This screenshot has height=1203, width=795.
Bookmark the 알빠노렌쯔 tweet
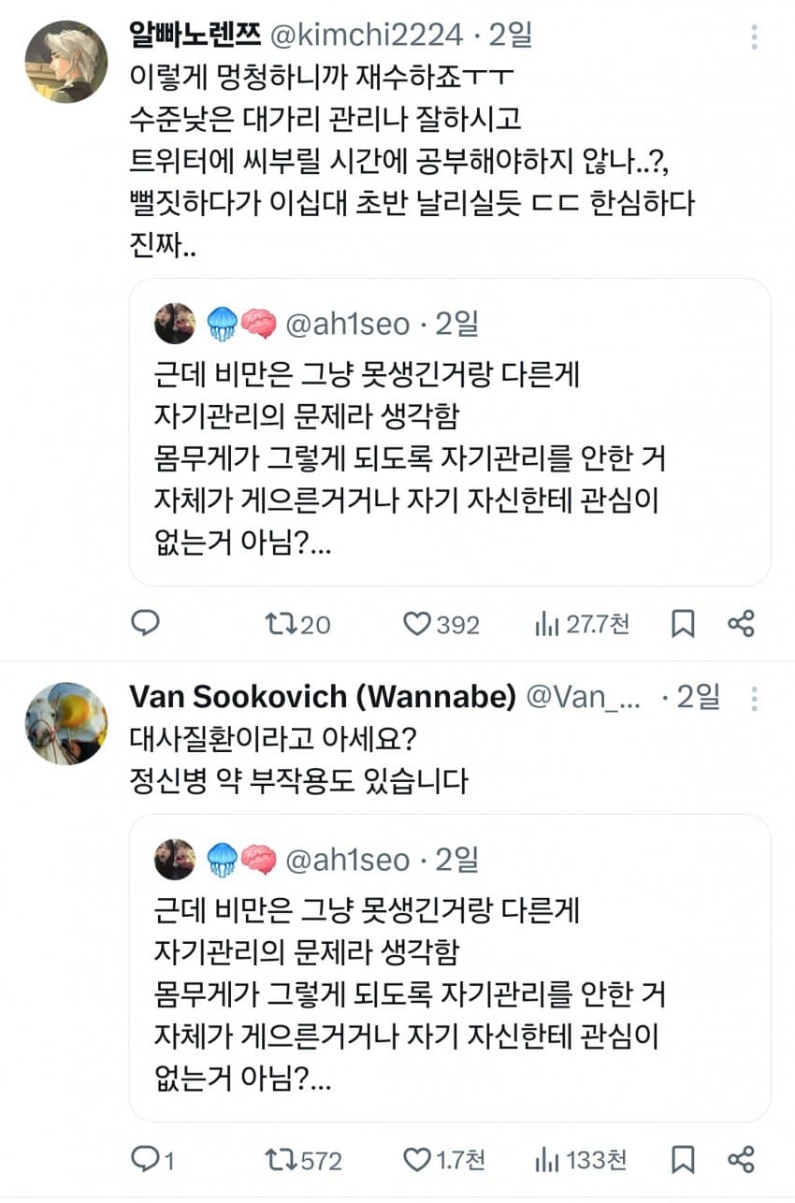click(684, 624)
